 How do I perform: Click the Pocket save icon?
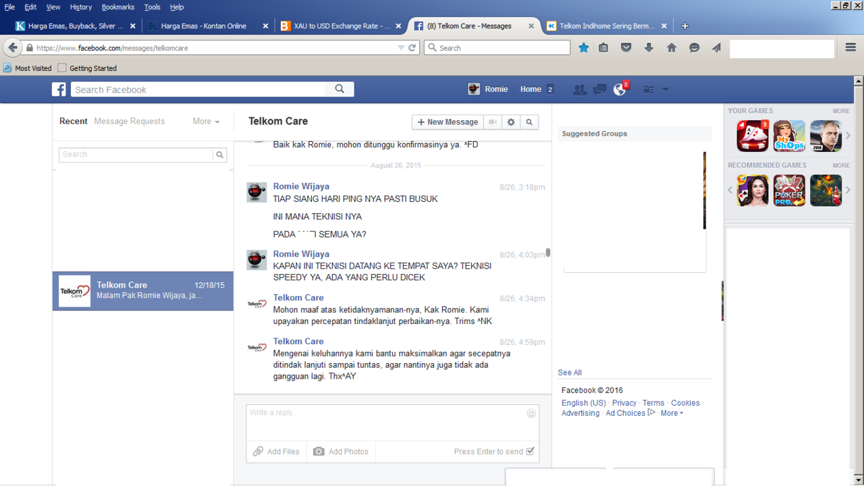[626, 47]
